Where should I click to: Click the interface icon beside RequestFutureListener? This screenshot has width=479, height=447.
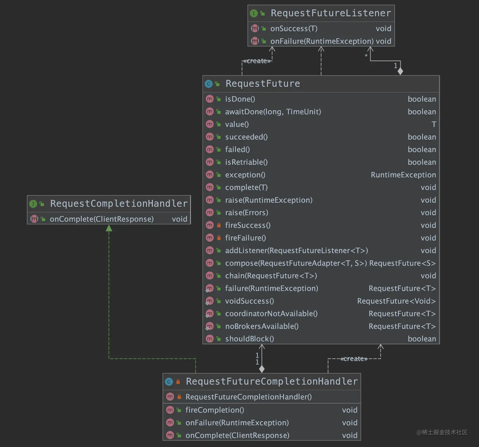(254, 13)
